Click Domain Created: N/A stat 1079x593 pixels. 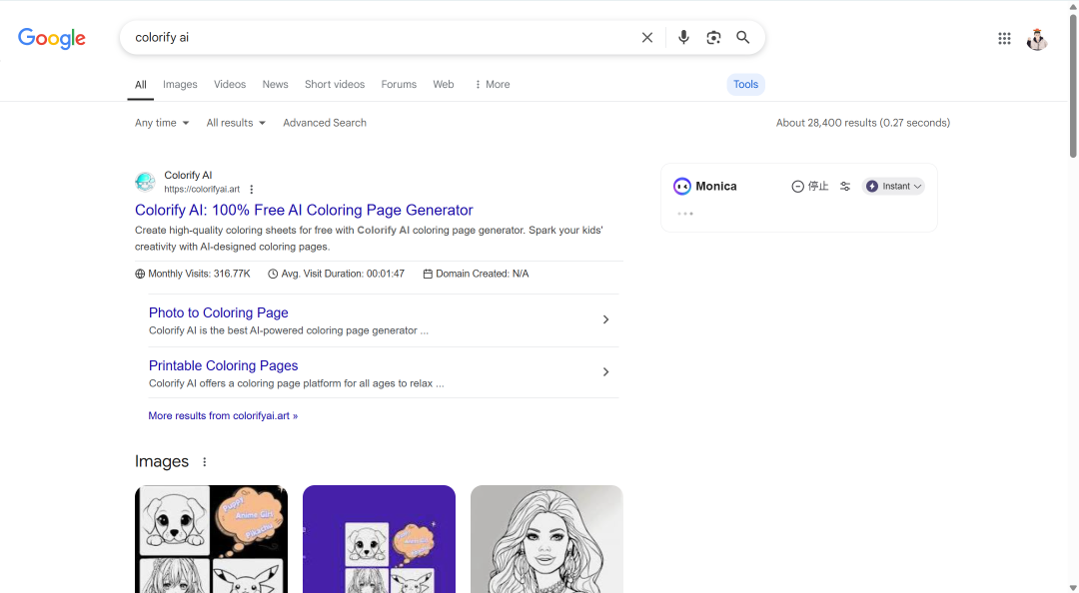point(476,274)
